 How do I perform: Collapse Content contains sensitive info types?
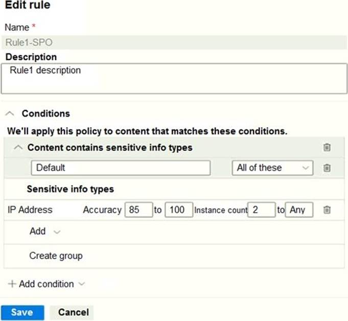pyautogui.click(x=18, y=148)
